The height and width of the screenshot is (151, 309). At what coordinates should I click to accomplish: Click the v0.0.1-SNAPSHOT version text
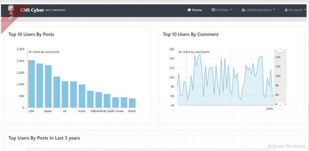[x=55, y=10]
